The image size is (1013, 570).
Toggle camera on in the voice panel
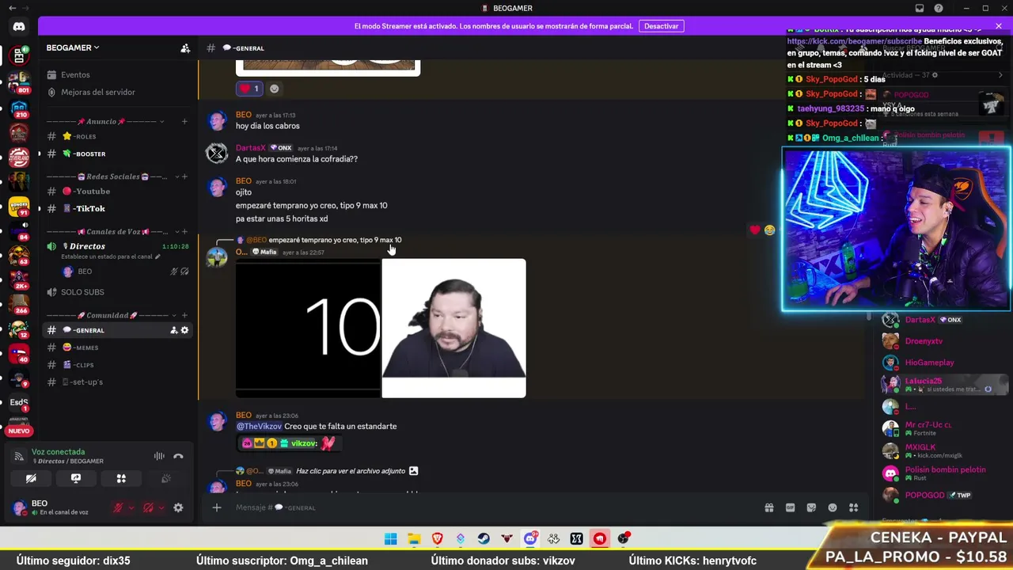[31, 478]
